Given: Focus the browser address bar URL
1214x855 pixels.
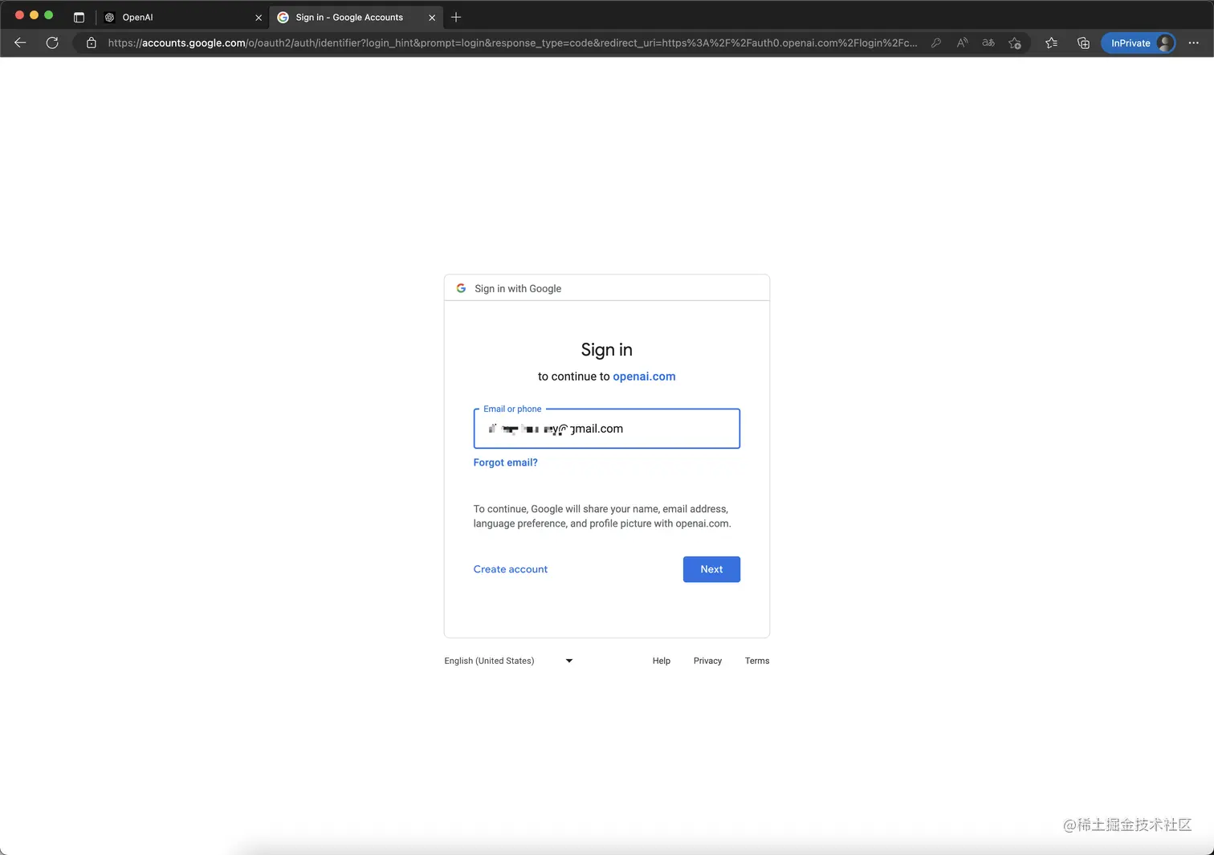Looking at the screenshot, I should pyautogui.click(x=512, y=43).
